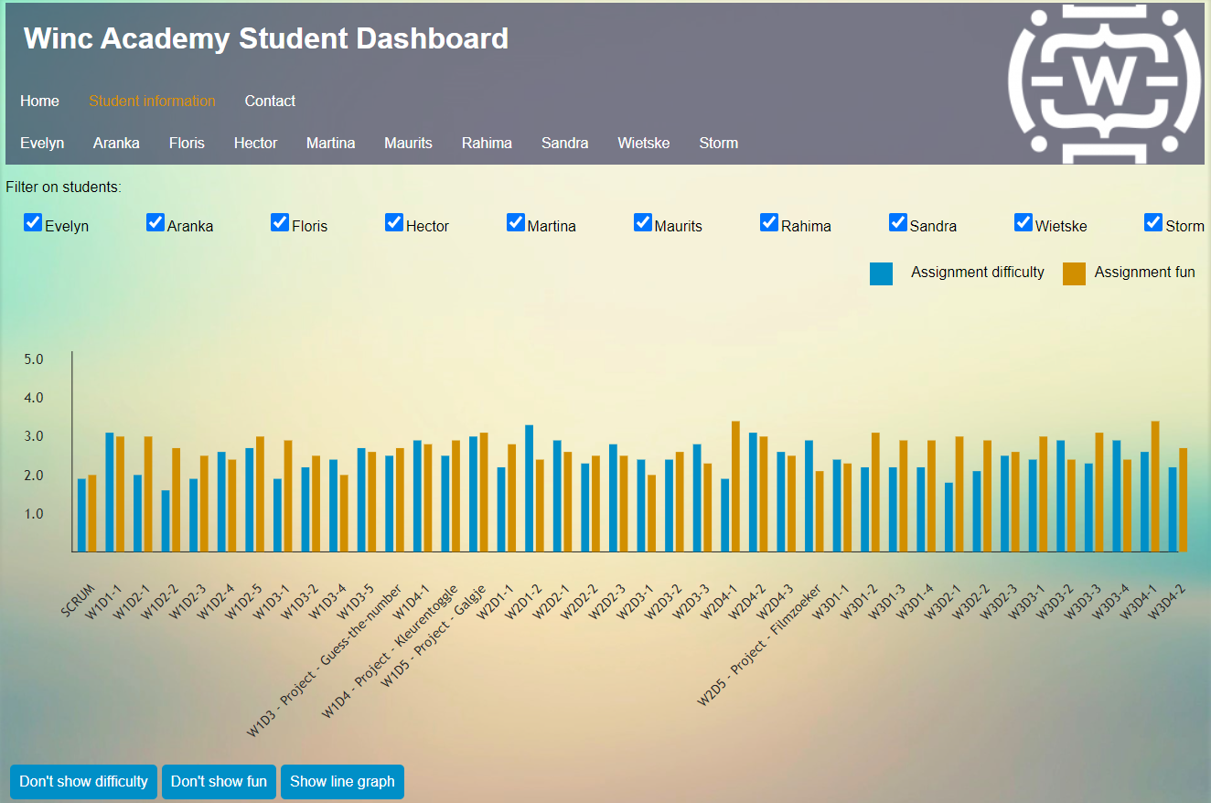Click the W2D1-2 axis label
Screen dimensions: 1211x803
click(x=523, y=602)
